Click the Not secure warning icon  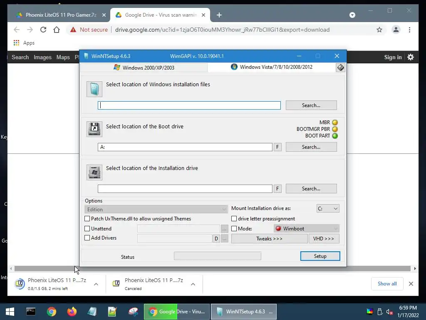[73, 30]
